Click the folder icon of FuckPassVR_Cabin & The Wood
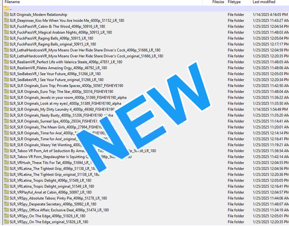 [x=7, y=26]
